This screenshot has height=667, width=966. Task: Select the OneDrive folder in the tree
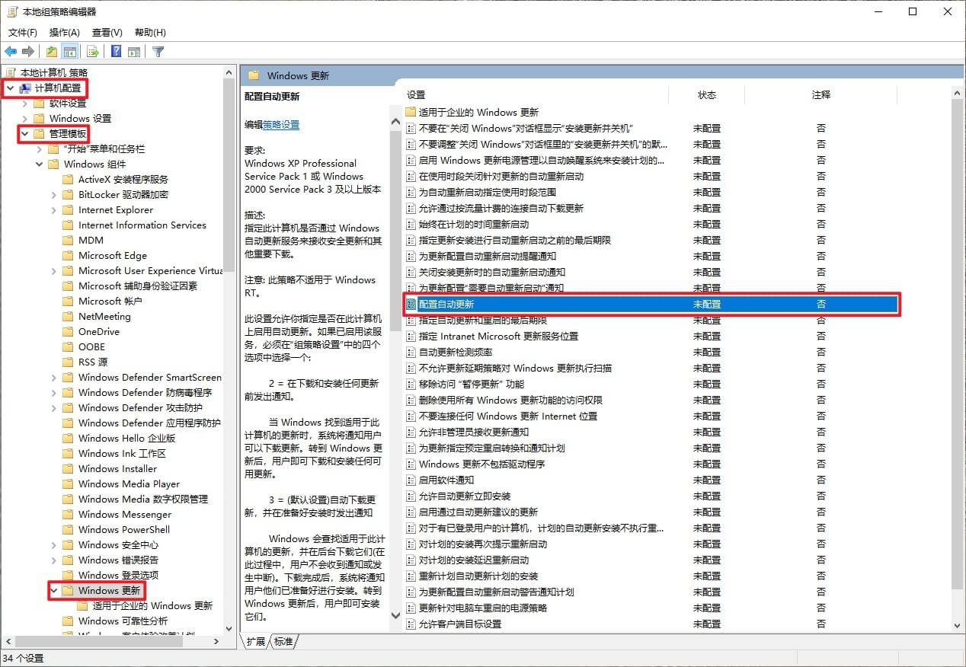pyautogui.click(x=98, y=332)
